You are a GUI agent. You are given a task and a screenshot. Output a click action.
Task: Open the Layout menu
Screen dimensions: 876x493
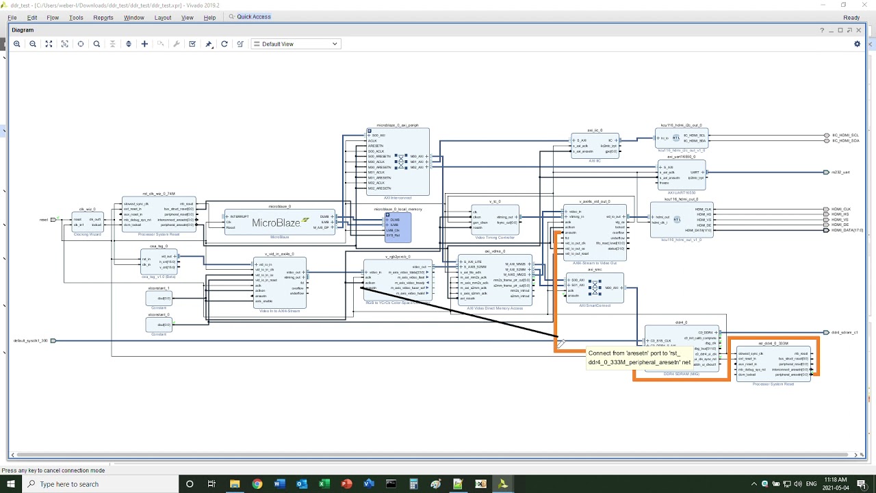[163, 18]
